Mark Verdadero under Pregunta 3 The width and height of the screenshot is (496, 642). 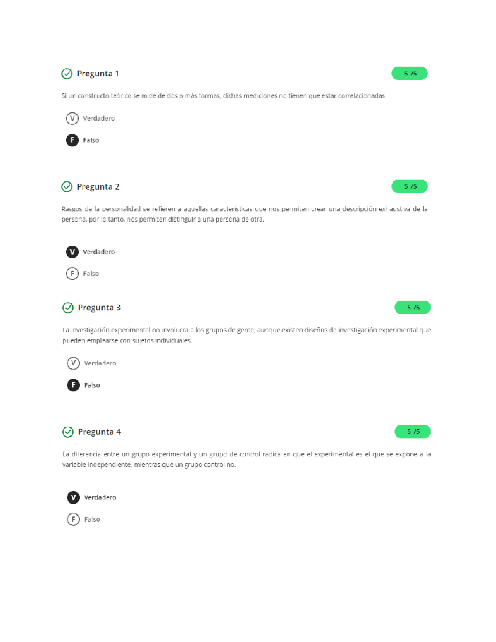(x=73, y=363)
